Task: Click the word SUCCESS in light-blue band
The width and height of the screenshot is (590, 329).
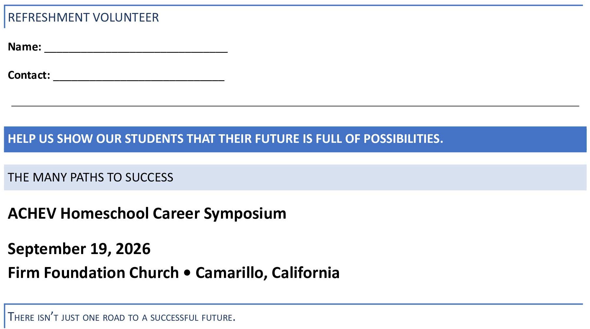Action: click(149, 177)
